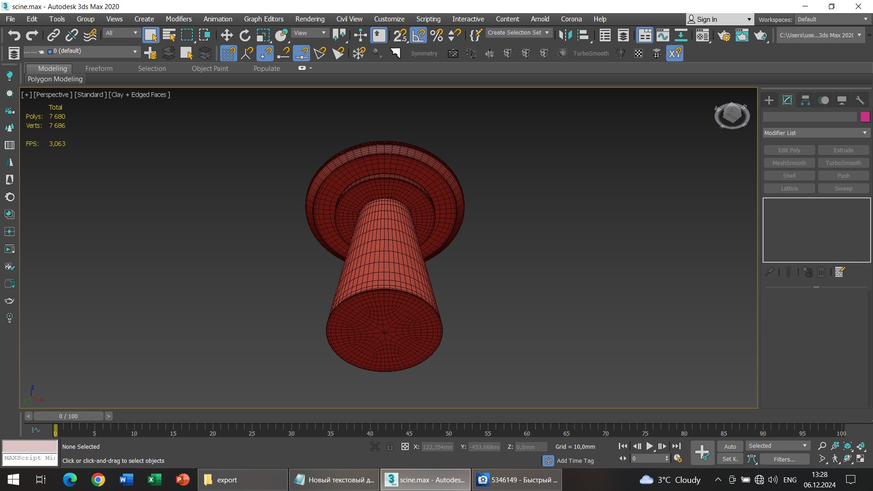The image size is (873, 491).
Task: Switch to Utilities wrench panel
Action: coord(859,100)
